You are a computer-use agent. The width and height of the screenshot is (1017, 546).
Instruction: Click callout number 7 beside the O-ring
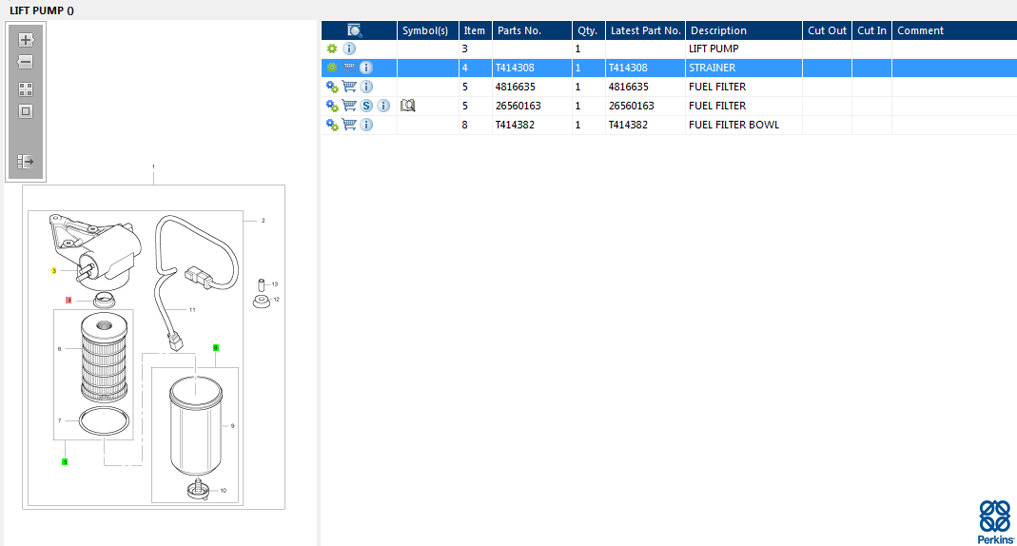pyautogui.click(x=59, y=420)
